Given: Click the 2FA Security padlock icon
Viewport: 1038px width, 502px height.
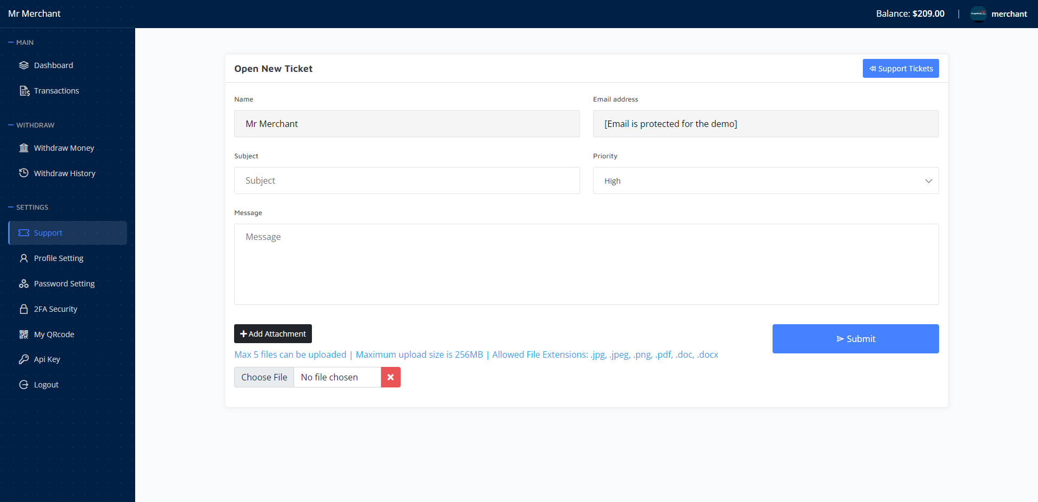Looking at the screenshot, I should click(24, 309).
